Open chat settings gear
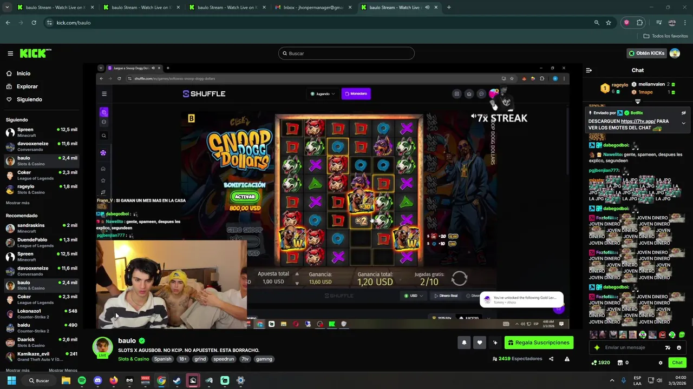 pyautogui.click(x=661, y=363)
